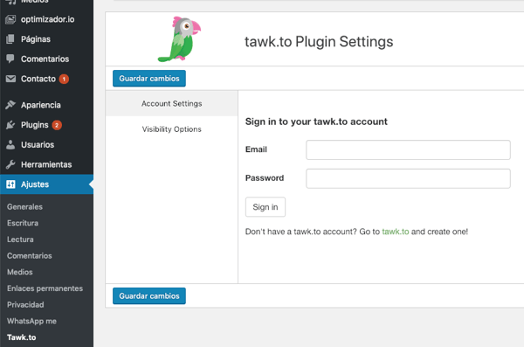Click the Contacto envelope icon

point(10,79)
